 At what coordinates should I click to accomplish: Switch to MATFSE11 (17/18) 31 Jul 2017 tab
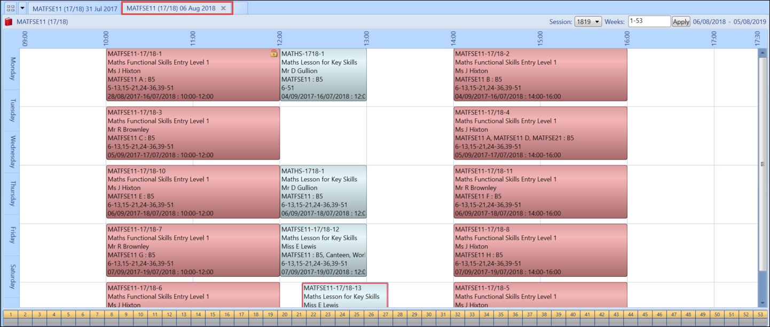(74, 9)
